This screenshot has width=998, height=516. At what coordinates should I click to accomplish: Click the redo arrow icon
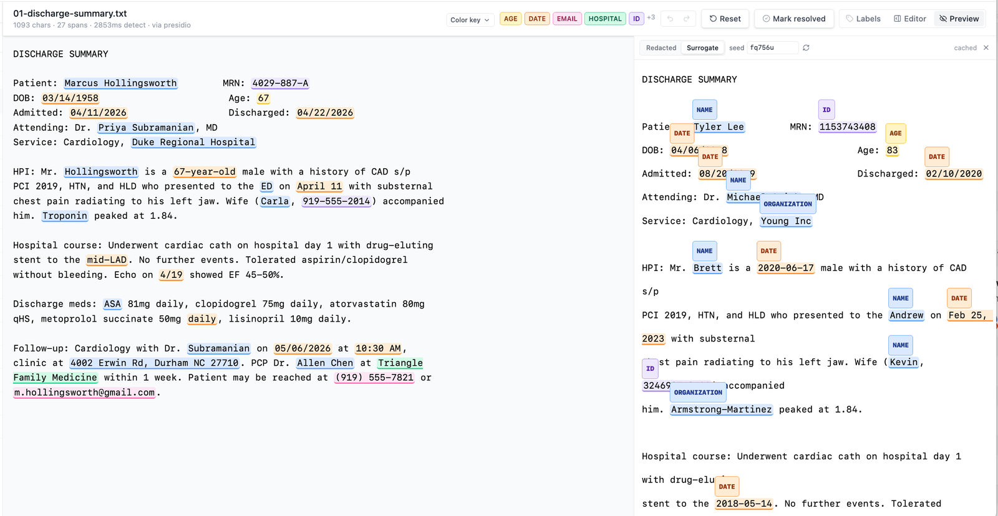tap(687, 19)
